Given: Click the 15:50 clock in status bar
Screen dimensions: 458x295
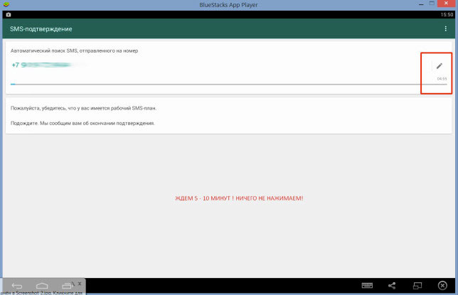Looking at the screenshot, I should pos(447,15).
